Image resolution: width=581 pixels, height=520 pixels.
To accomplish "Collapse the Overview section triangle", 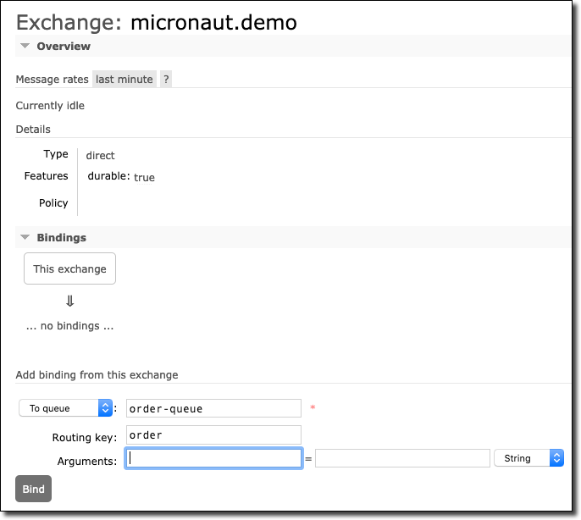I will tap(25, 47).
